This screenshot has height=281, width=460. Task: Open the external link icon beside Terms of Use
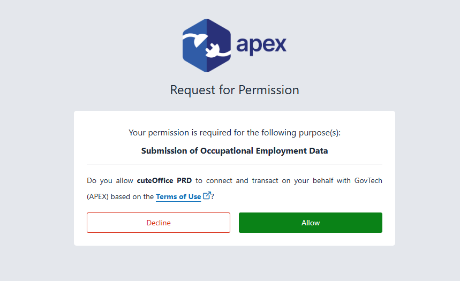pyautogui.click(x=207, y=196)
